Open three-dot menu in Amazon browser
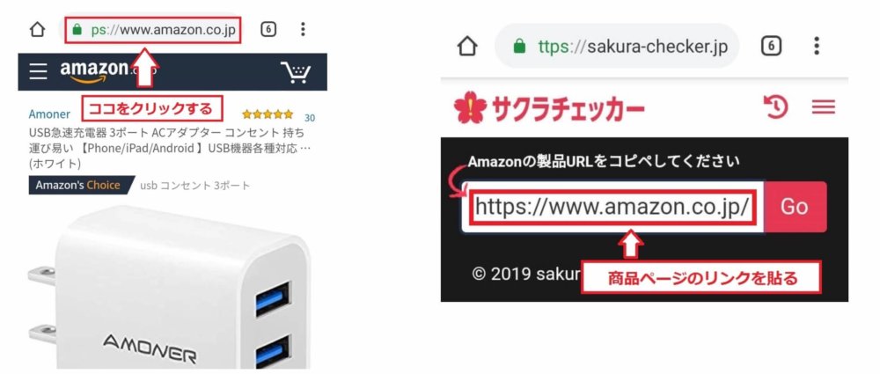The height and width of the screenshot is (374, 880). tap(303, 29)
